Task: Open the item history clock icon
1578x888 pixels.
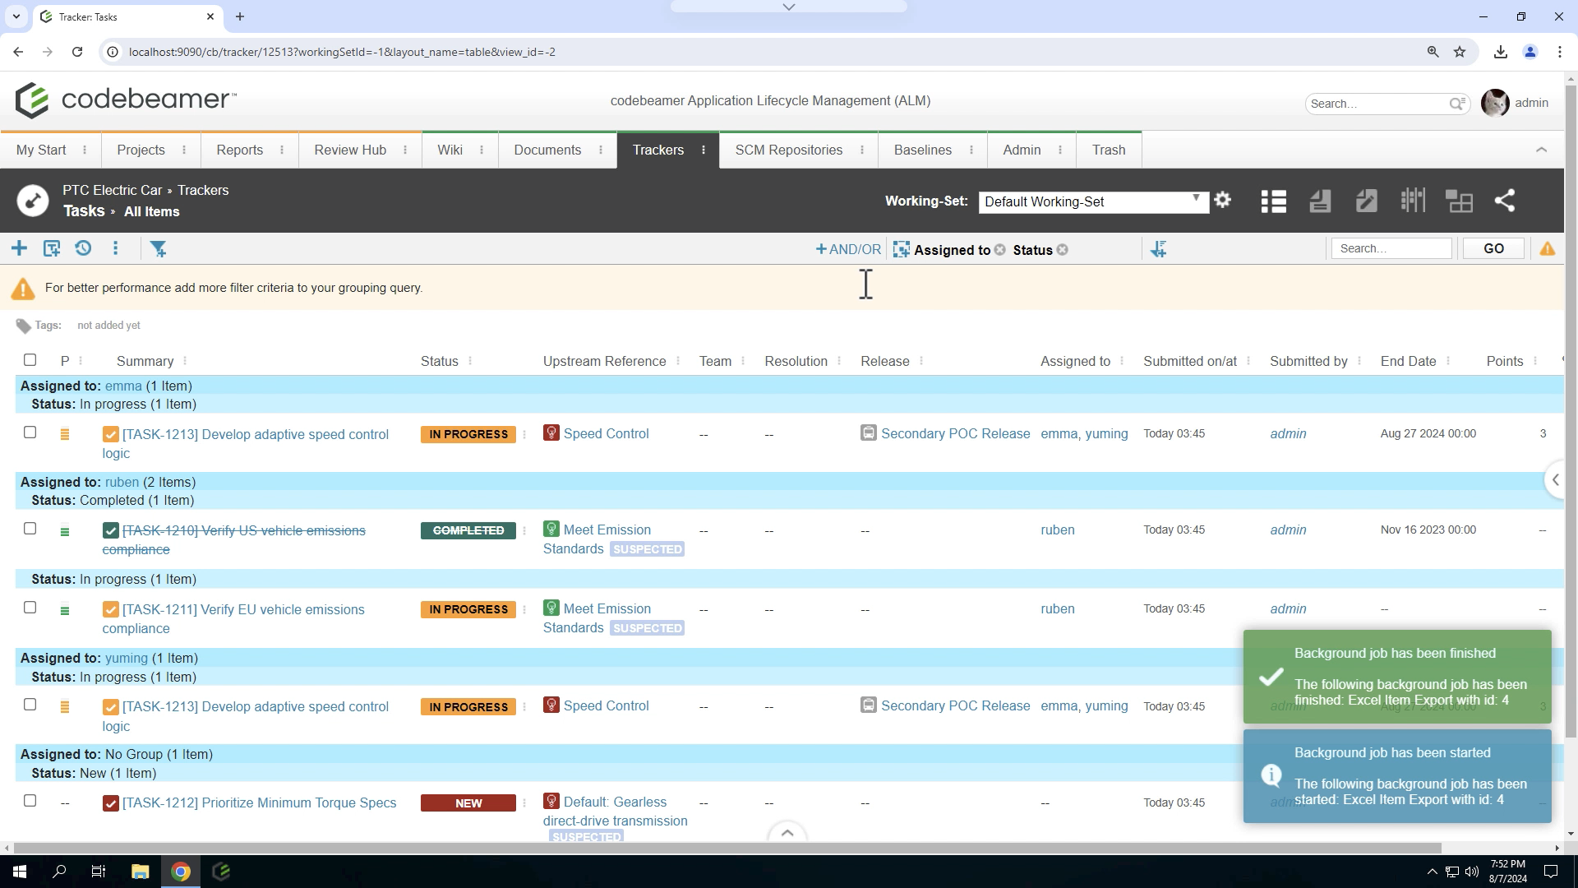Action: [83, 248]
